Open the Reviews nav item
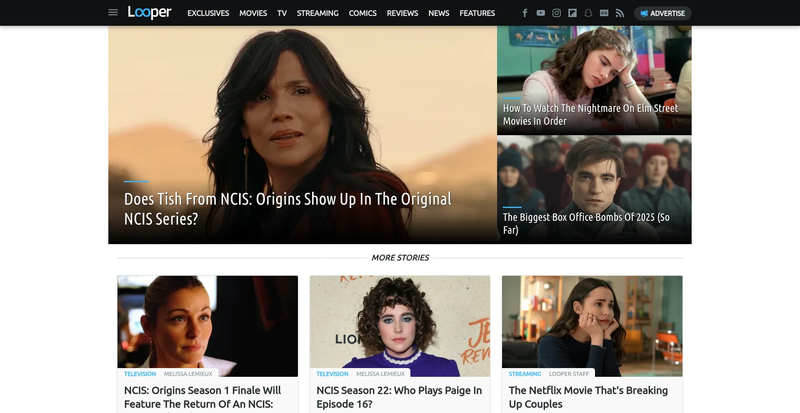The image size is (800, 413). click(x=402, y=13)
